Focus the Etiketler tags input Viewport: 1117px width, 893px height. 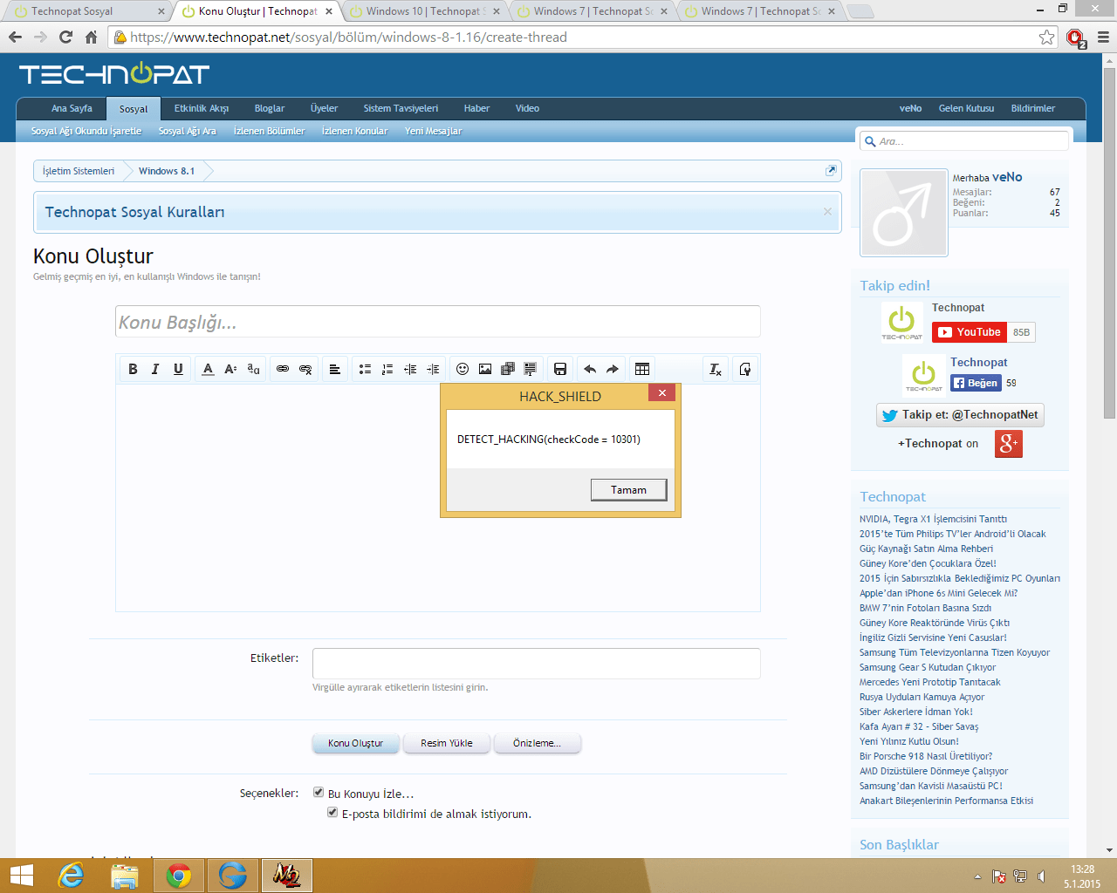pyautogui.click(x=537, y=664)
